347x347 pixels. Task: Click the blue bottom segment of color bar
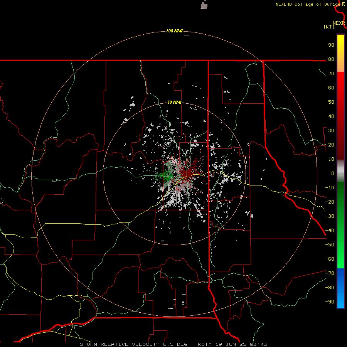coord(340,288)
